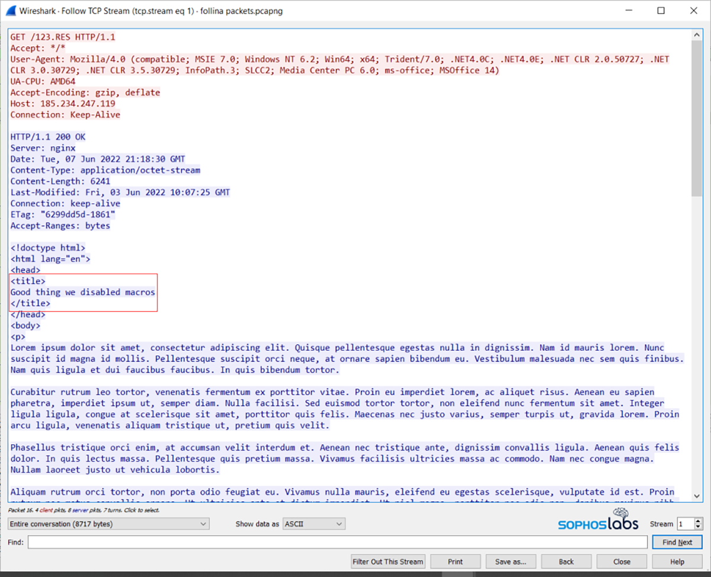The image size is (711, 577).
Task: Minimize the Follow TCP Stream window
Action: [629, 10]
